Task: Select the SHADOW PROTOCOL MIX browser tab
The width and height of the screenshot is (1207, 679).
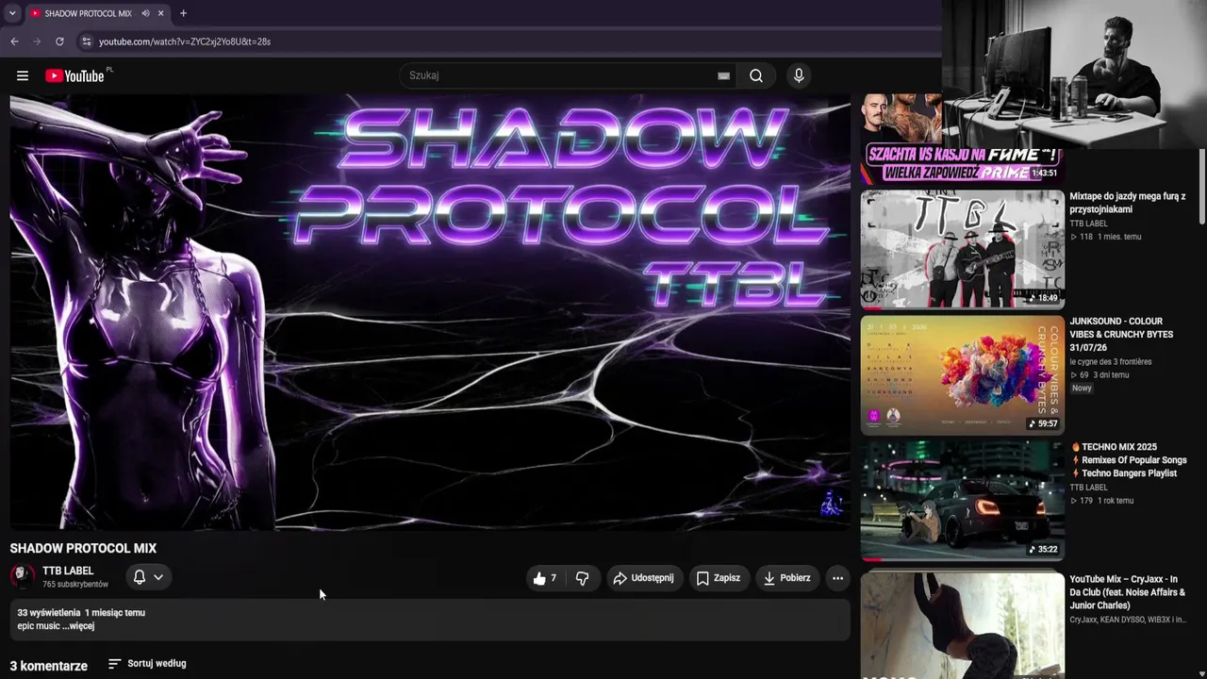Action: click(96, 13)
